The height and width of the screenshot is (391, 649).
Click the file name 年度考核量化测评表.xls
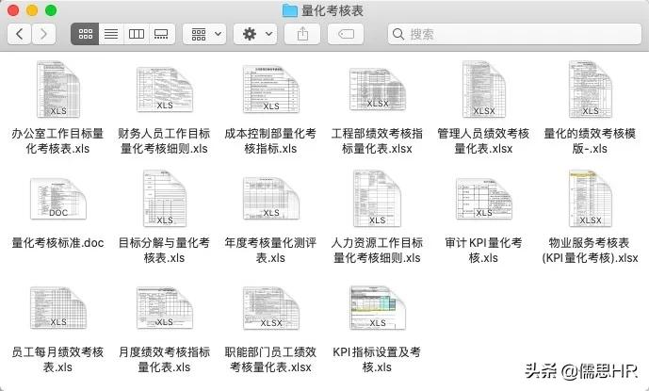point(270,251)
